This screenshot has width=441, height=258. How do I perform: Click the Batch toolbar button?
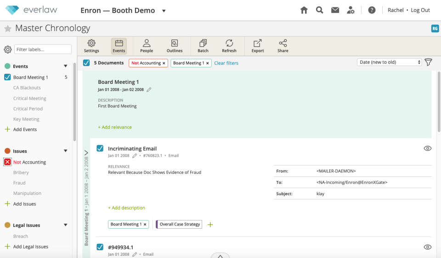tap(203, 46)
